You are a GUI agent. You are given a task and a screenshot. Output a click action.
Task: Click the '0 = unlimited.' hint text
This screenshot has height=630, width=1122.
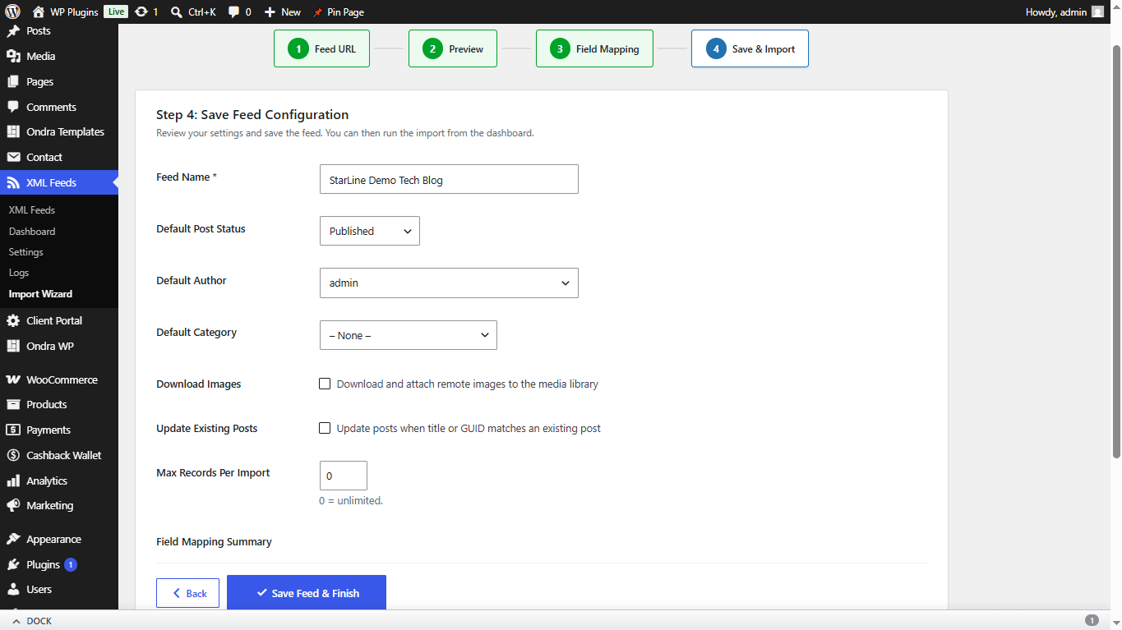[351, 500]
